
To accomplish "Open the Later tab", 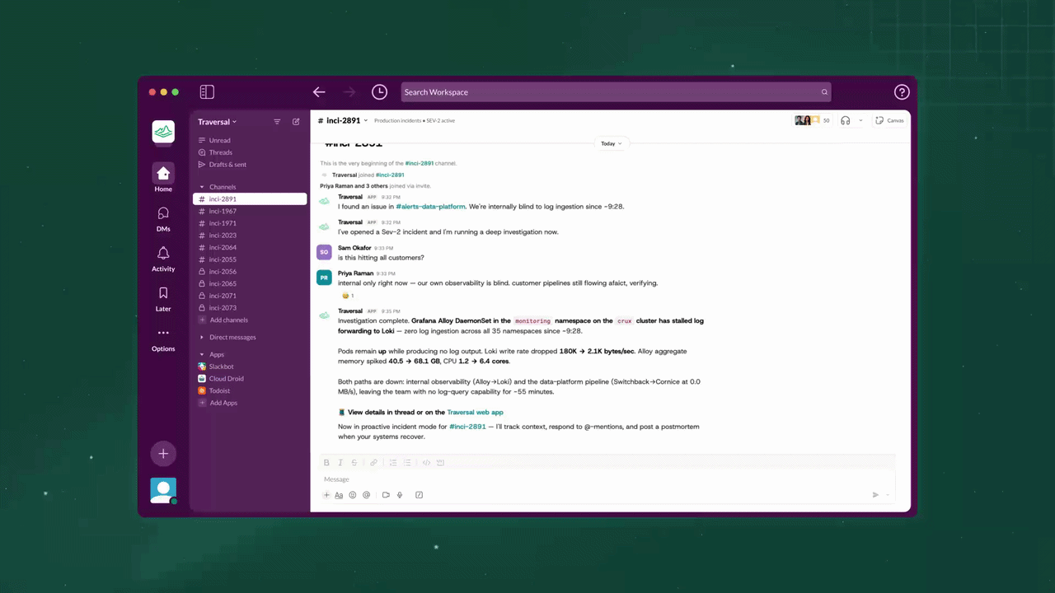I will (x=163, y=298).
